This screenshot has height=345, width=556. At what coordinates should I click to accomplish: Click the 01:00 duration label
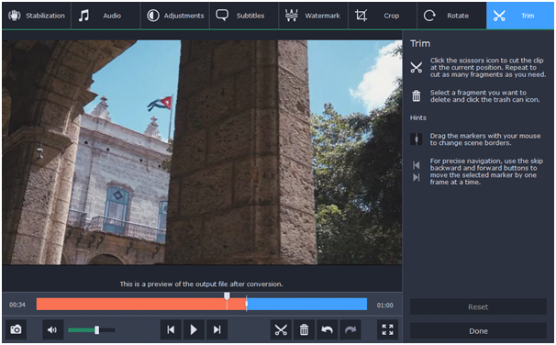point(384,305)
